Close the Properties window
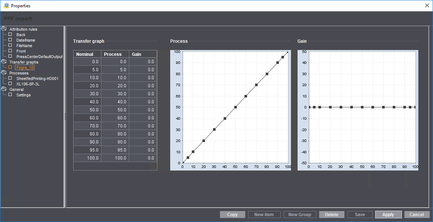This screenshot has height=222, width=433. [x=427, y=5]
